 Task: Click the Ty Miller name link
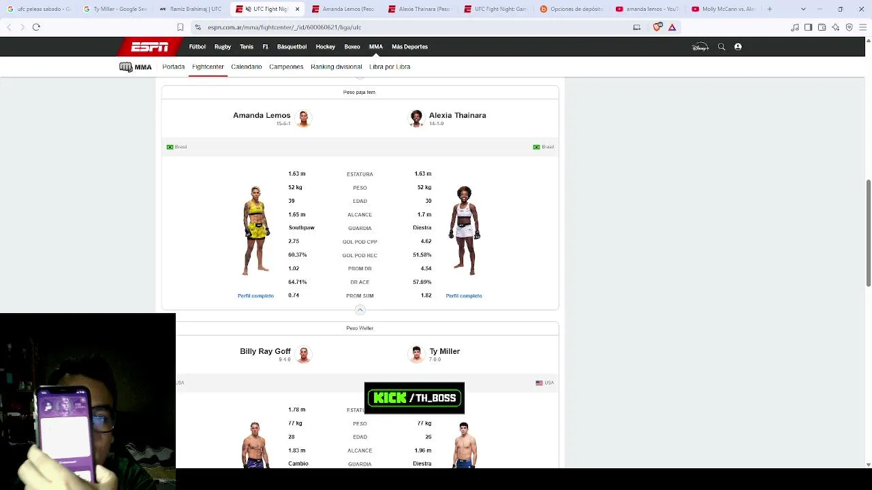445,351
